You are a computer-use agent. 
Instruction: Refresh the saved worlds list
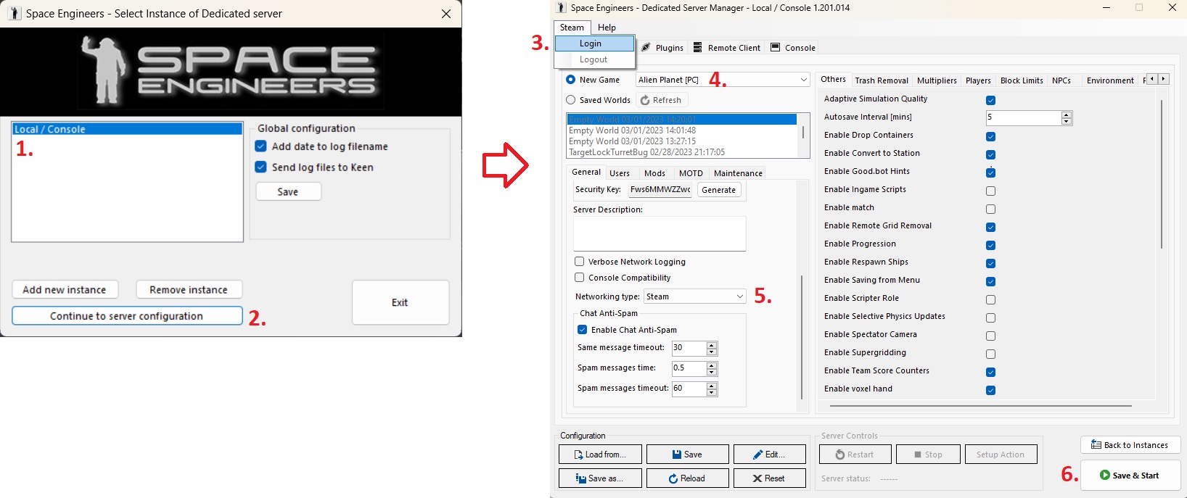point(661,100)
